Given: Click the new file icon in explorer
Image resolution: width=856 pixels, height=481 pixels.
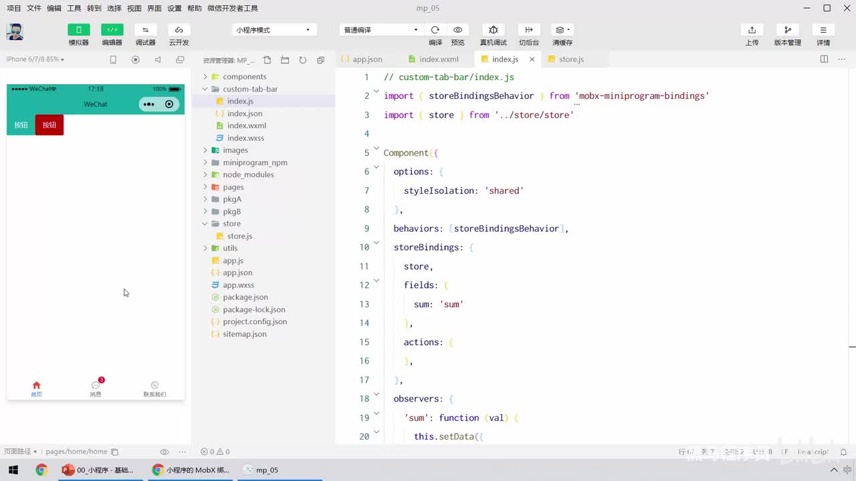Looking at the screenshot, I should pos(267,60).
